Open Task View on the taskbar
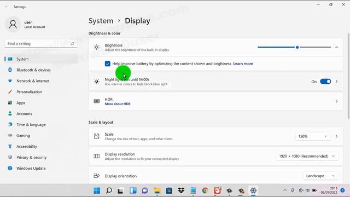 pos(120,190)
